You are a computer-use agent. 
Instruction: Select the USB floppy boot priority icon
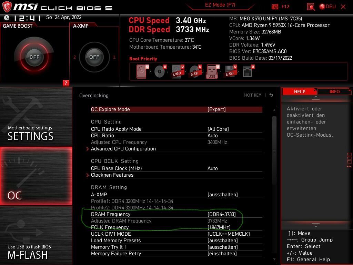[x=230, y=71]
